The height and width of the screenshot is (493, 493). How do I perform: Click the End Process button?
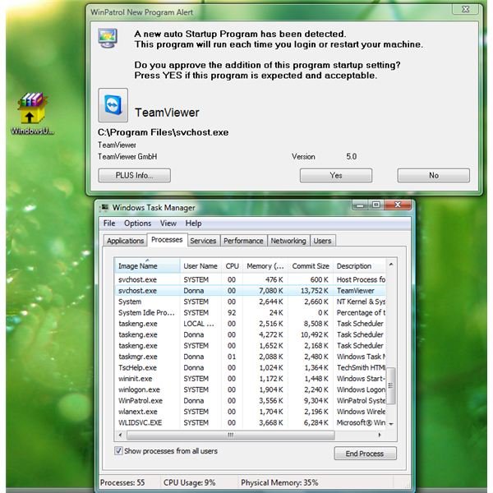pos(365,454)
